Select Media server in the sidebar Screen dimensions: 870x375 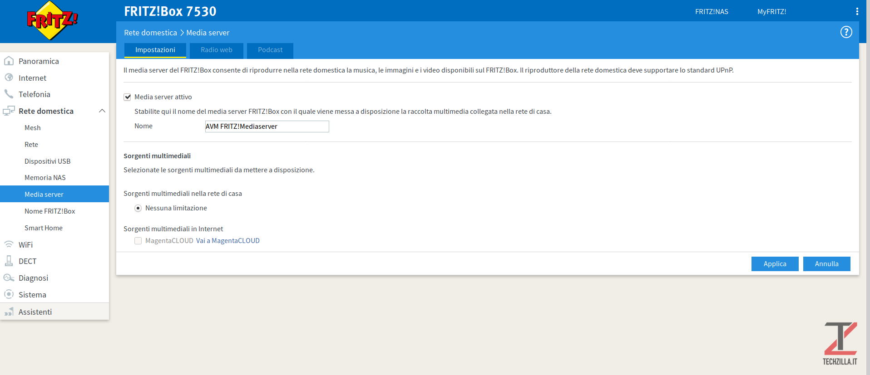click(x=54, y=194)
